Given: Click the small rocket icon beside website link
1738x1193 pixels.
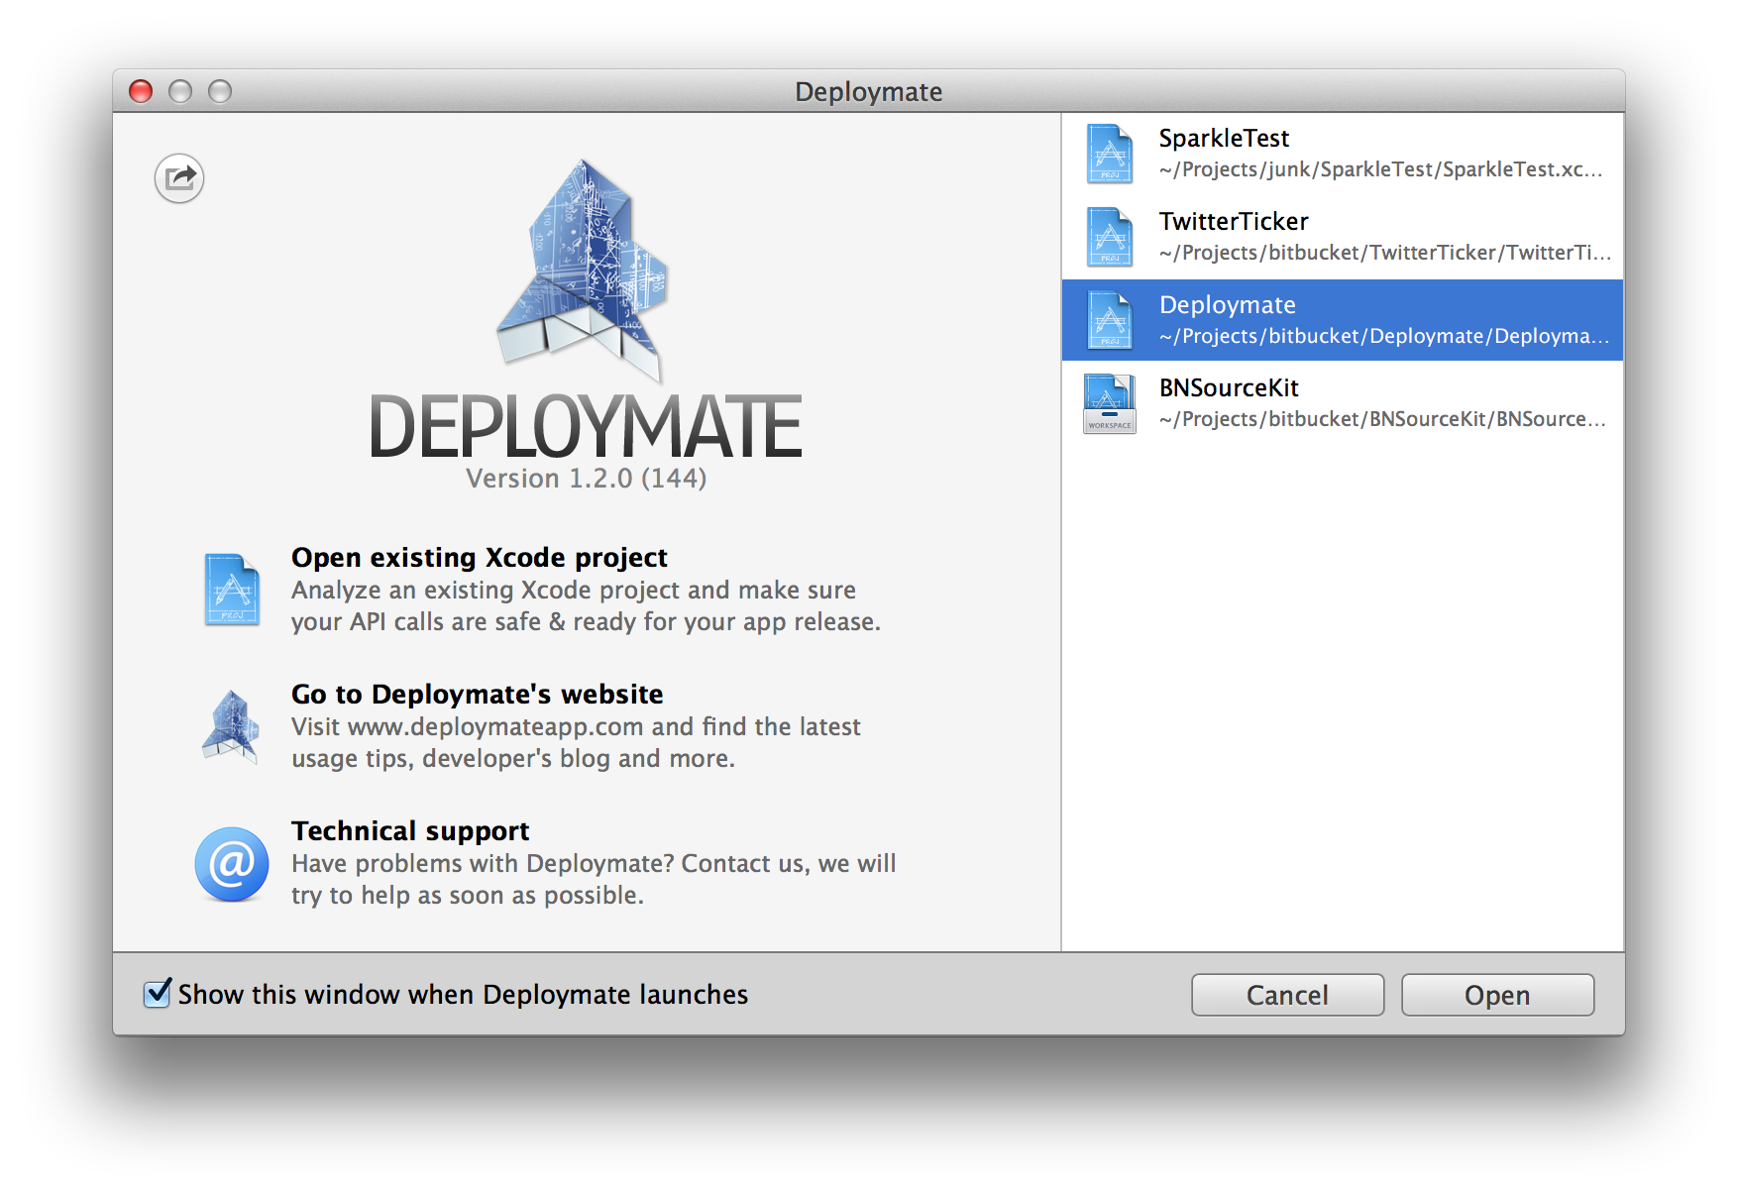Looking at the screenshot, I should coord(231,726).
